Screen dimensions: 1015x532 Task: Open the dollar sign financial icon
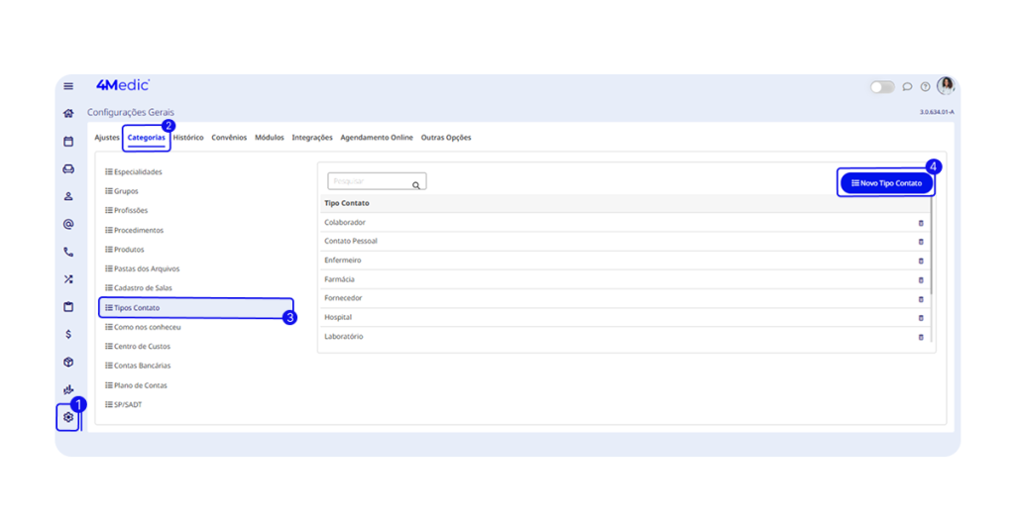pos(68,334)
